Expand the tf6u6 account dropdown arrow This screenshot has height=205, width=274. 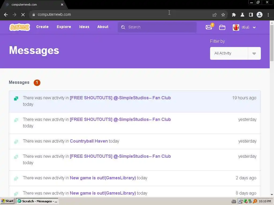click(254, 27)
